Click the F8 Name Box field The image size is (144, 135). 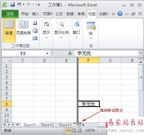coord(23,54)
